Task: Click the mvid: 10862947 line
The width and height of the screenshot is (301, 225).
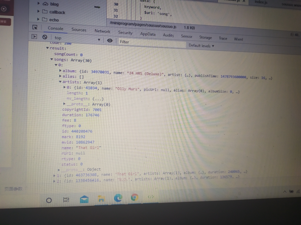Action: [78, 142]
